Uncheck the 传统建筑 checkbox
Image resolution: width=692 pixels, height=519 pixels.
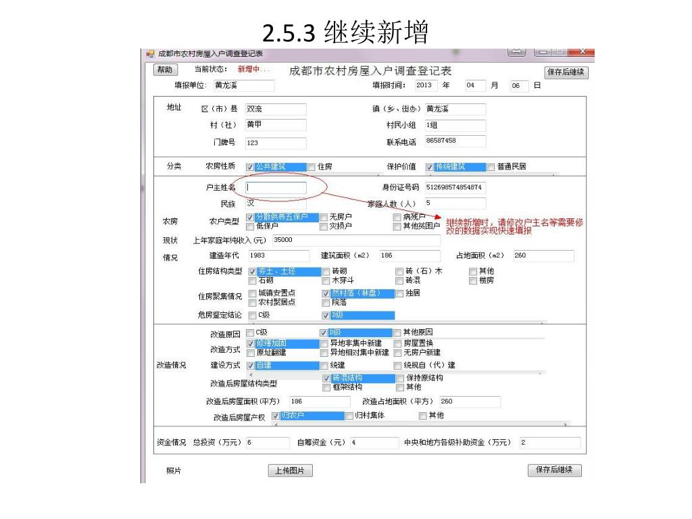click(429, 167)
